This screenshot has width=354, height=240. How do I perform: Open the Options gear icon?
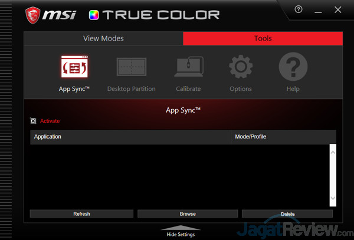[241, 68]
